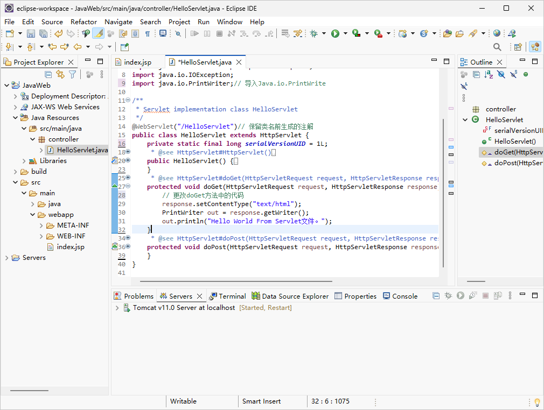Expand the META-INF folder

click(41, 225)
